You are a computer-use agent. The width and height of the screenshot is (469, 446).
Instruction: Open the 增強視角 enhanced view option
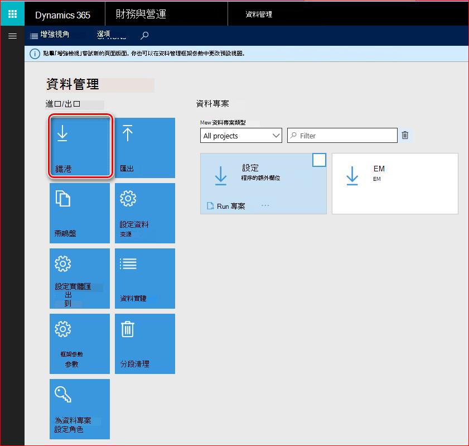[50, 35]
